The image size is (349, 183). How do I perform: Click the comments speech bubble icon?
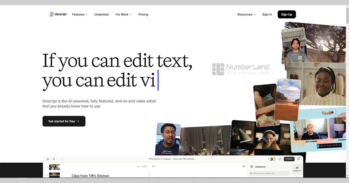pos(280,159)
